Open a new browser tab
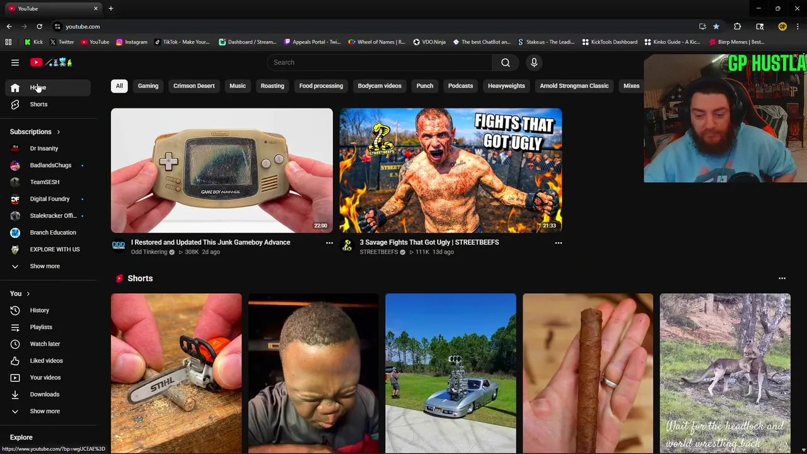This screenshot has width=807, height=454. point(110,8)
